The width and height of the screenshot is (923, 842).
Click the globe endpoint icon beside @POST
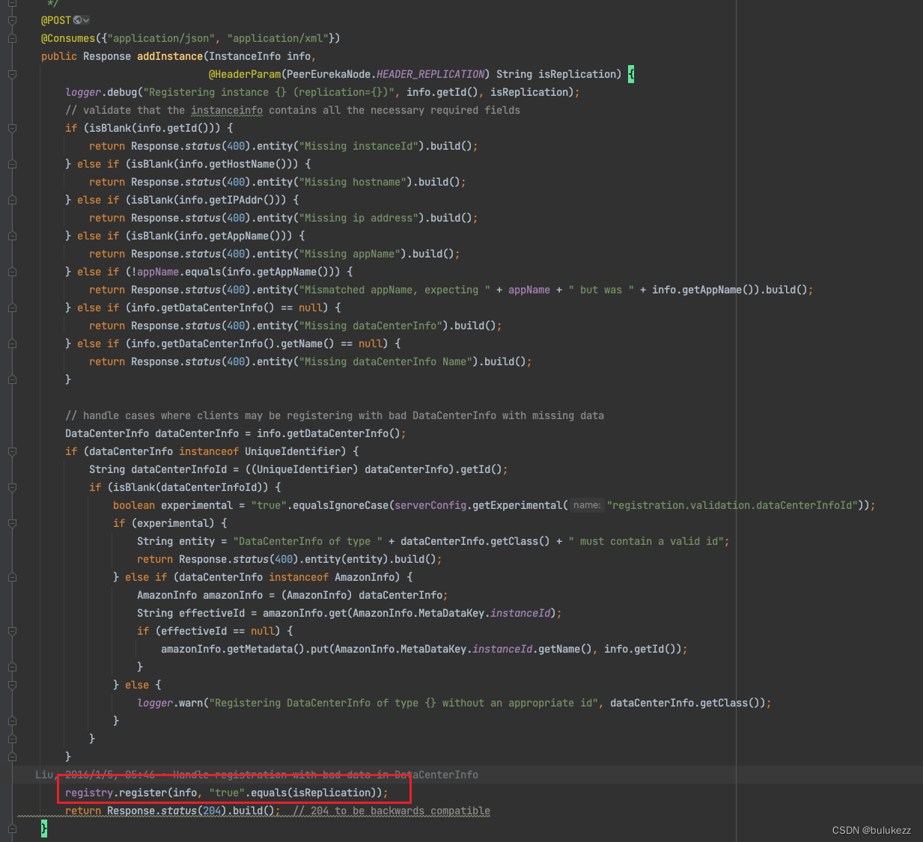point(77,20)
